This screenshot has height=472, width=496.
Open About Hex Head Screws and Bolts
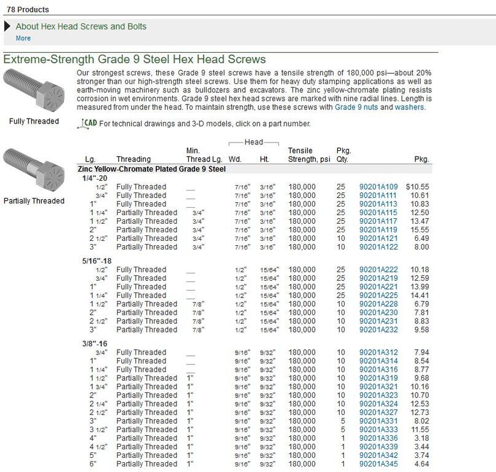click(81, 26)
